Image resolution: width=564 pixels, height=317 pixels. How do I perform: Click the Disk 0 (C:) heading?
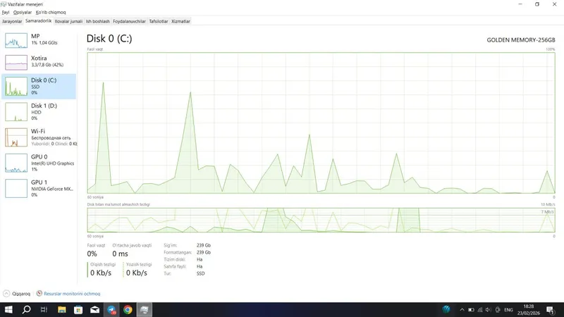coord(109,39)
